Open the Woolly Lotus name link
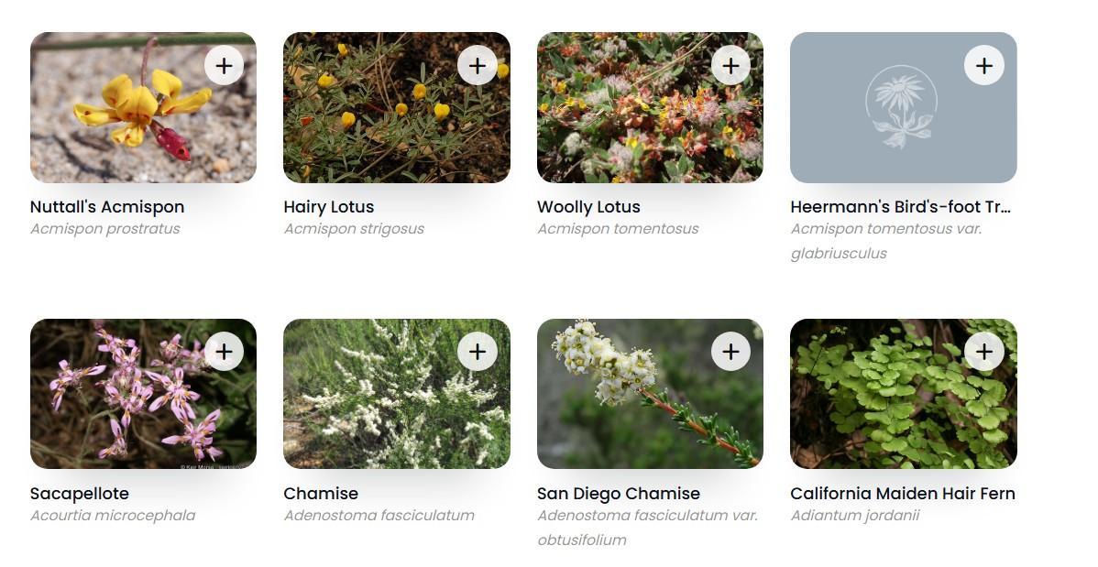 pyautogui.click(x=588, y=207)
